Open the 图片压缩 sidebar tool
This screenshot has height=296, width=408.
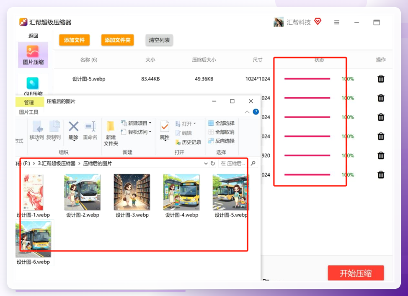pyautogui.click(x=33, y=55)
